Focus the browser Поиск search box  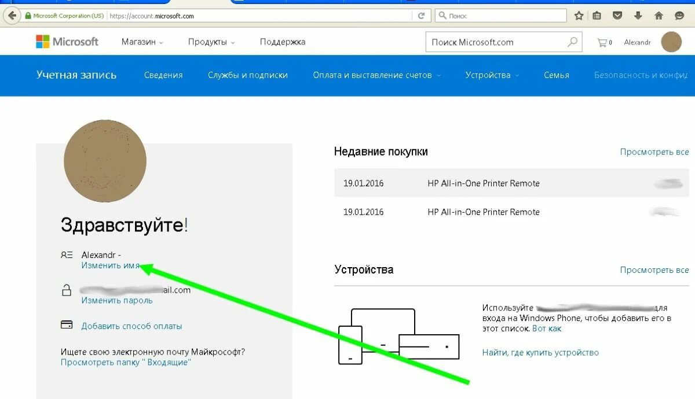click(x=501, y=16)
